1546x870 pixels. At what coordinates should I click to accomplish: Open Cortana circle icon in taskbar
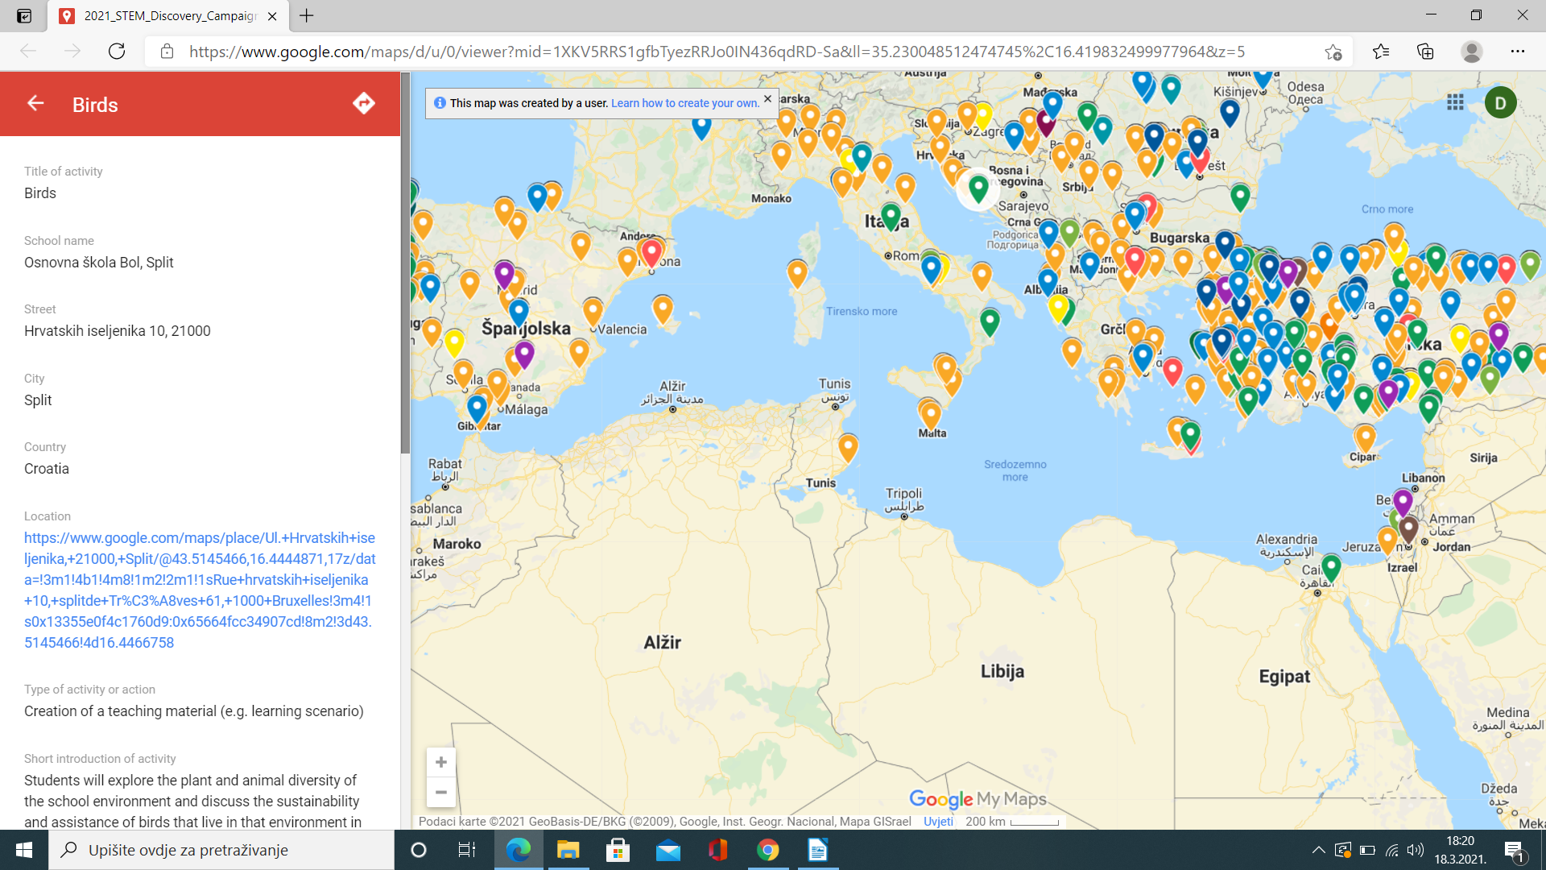(419, 850)
